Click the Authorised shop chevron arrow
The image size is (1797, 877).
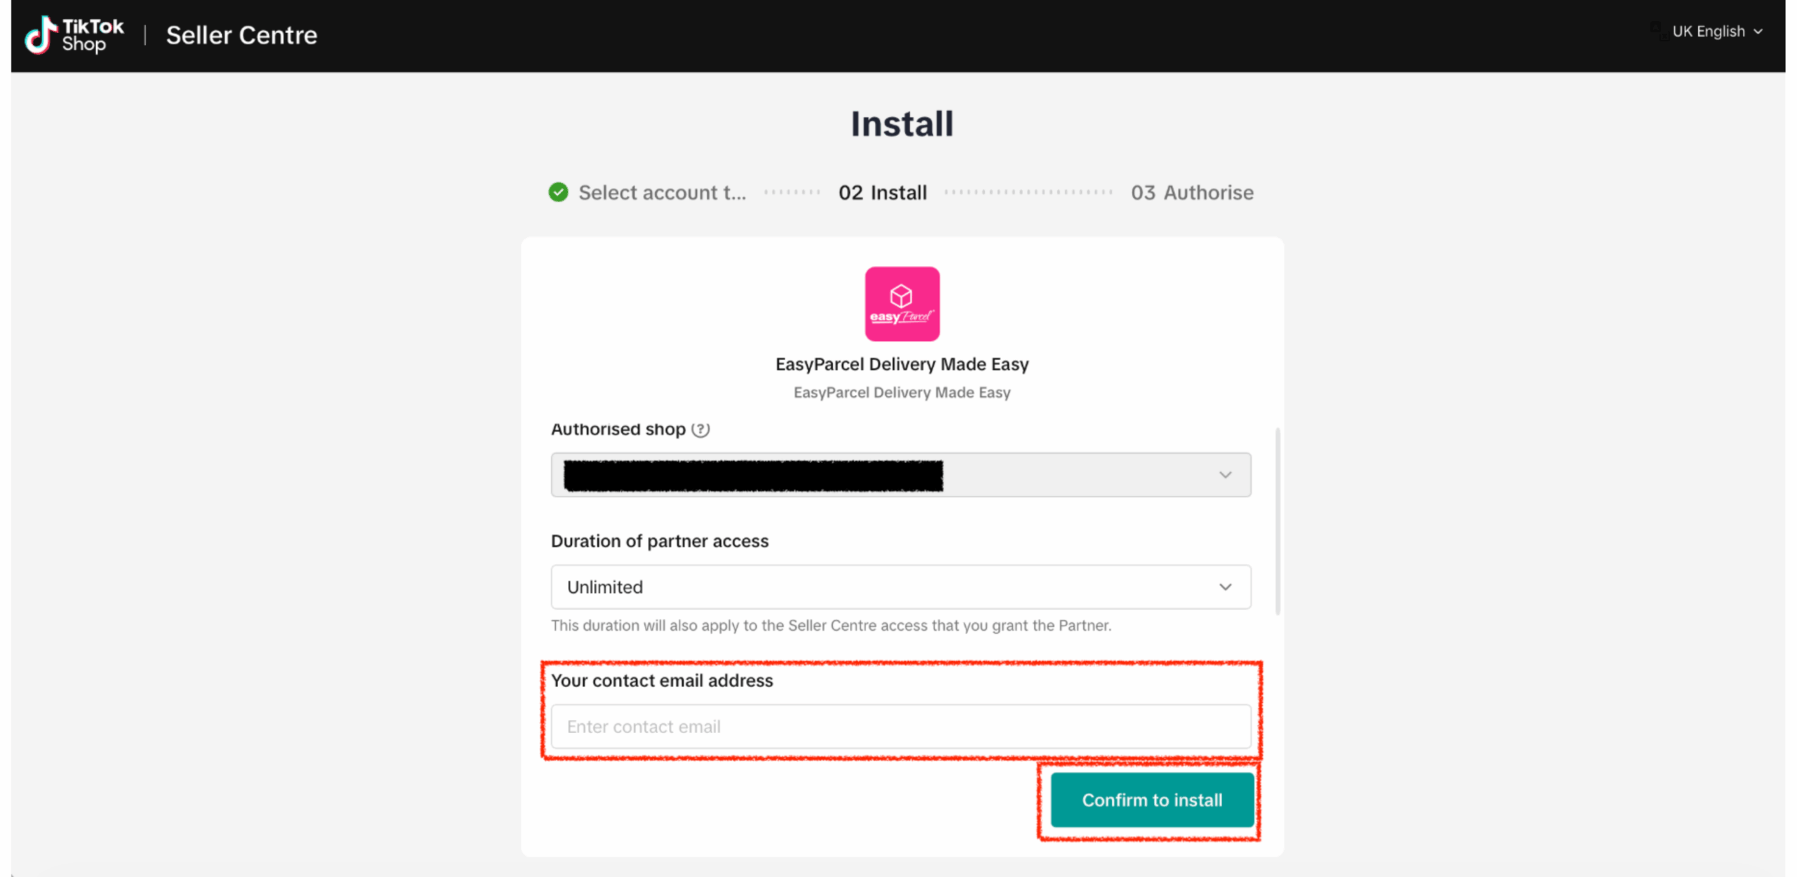coord(1225,475)
